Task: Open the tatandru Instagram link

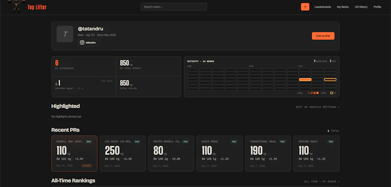Action: (x=87, y=42)
